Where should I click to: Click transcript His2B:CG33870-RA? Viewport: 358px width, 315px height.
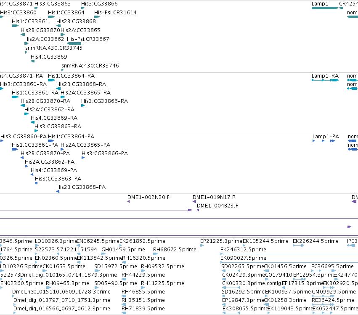[45, 101]
